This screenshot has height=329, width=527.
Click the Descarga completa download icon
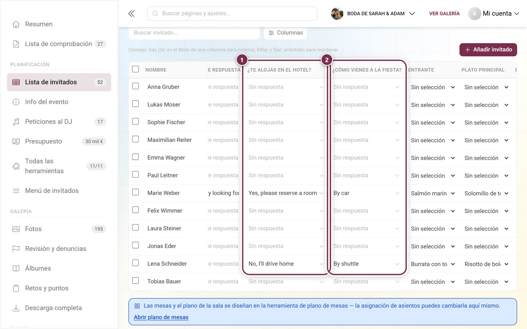coord(16,308)
